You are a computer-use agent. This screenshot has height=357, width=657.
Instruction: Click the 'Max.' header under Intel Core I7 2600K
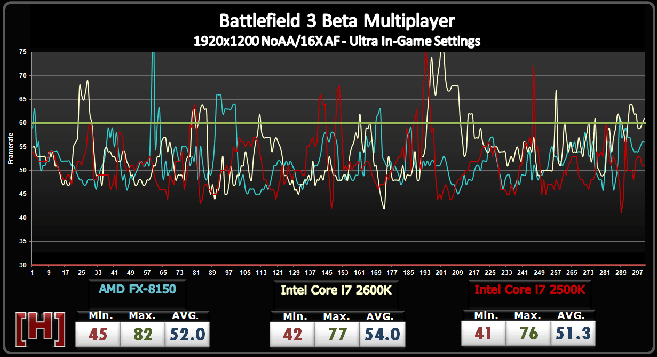tap(337, 316)
